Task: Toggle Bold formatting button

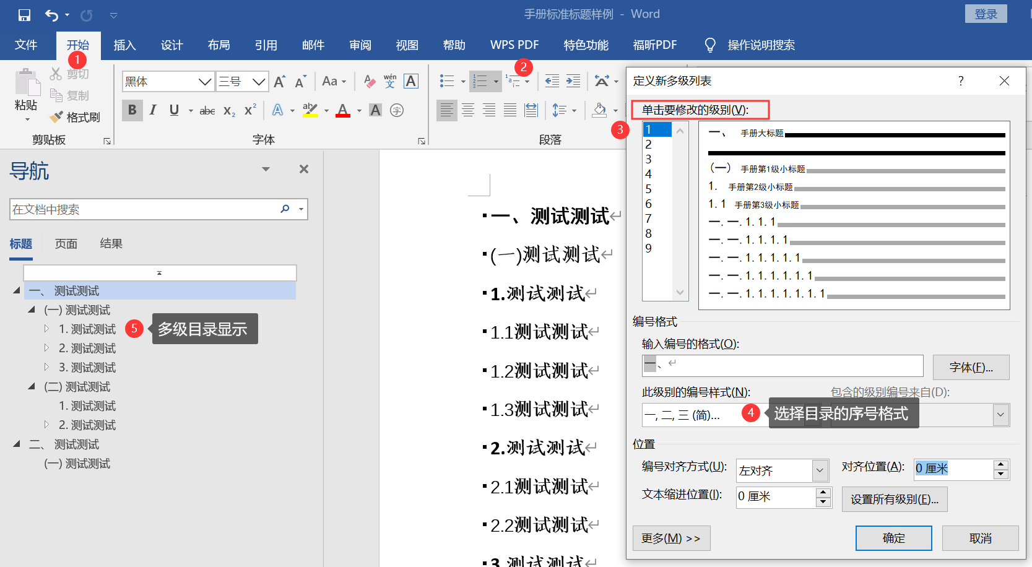Action: coord(132,110)
